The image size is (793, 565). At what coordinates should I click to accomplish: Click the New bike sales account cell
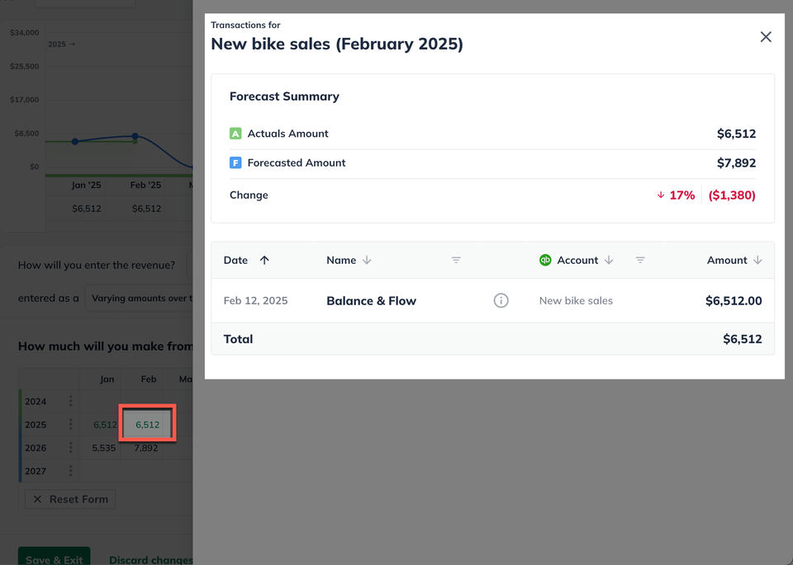[576, 300]
